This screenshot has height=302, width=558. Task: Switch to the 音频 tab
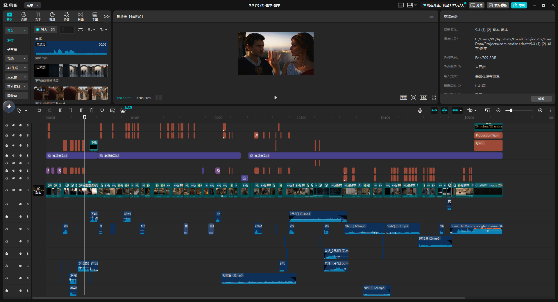(x=24, y=17)
